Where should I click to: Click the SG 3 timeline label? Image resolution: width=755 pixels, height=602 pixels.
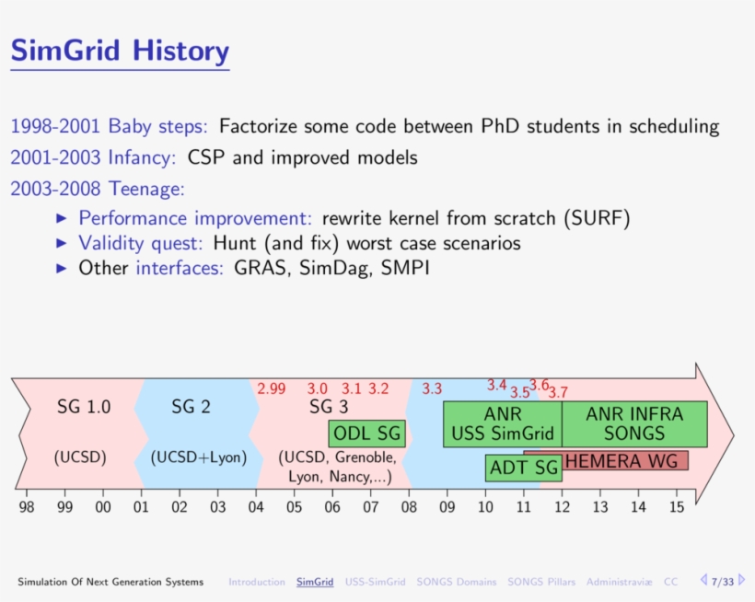[x=329, y=407]
